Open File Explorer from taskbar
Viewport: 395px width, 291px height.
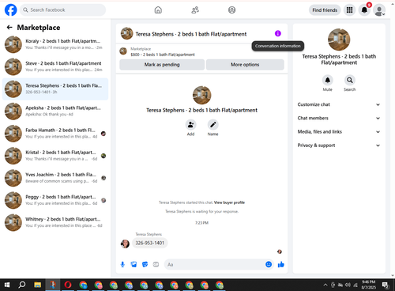point(38,285)
